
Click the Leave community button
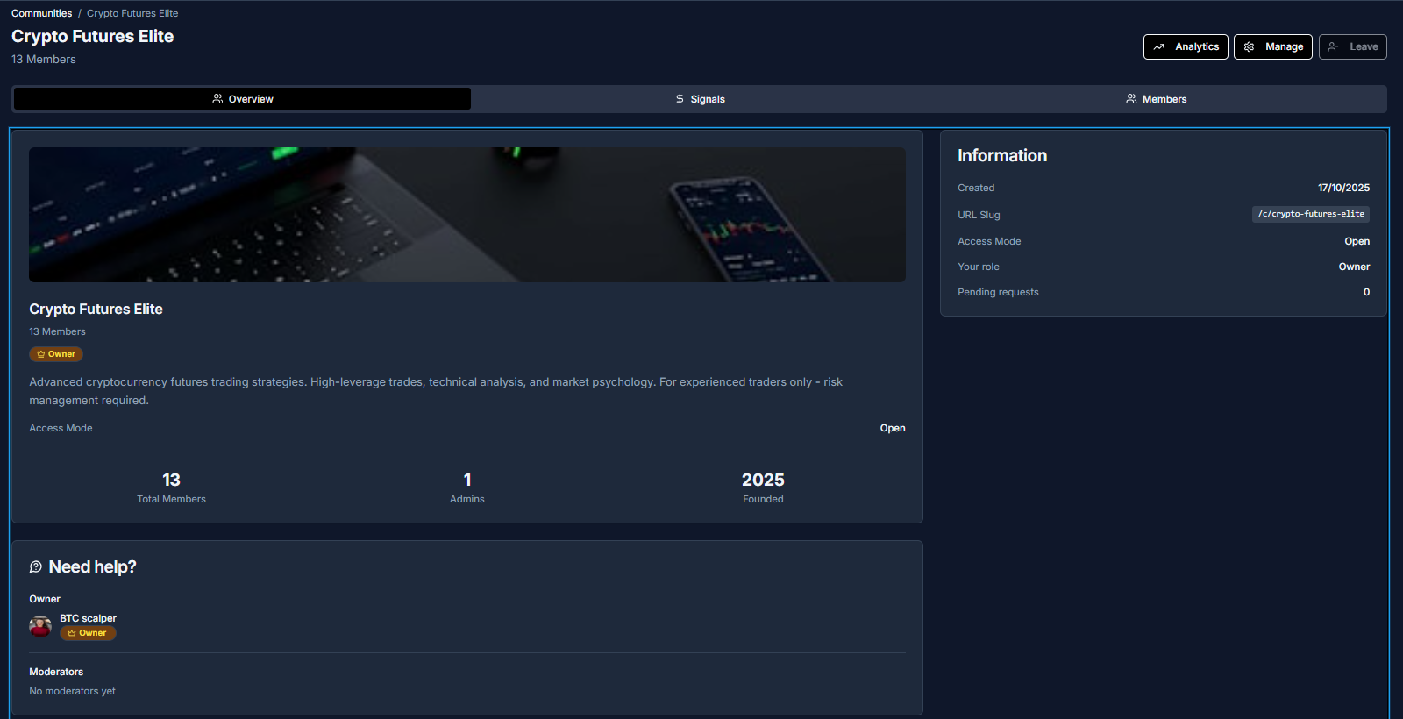click(1352, 46)
